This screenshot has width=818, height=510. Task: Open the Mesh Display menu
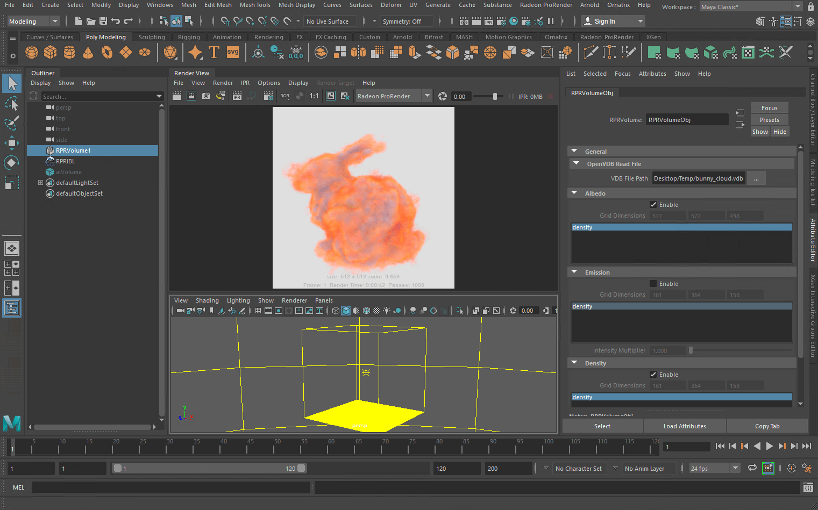click(296, 5)
